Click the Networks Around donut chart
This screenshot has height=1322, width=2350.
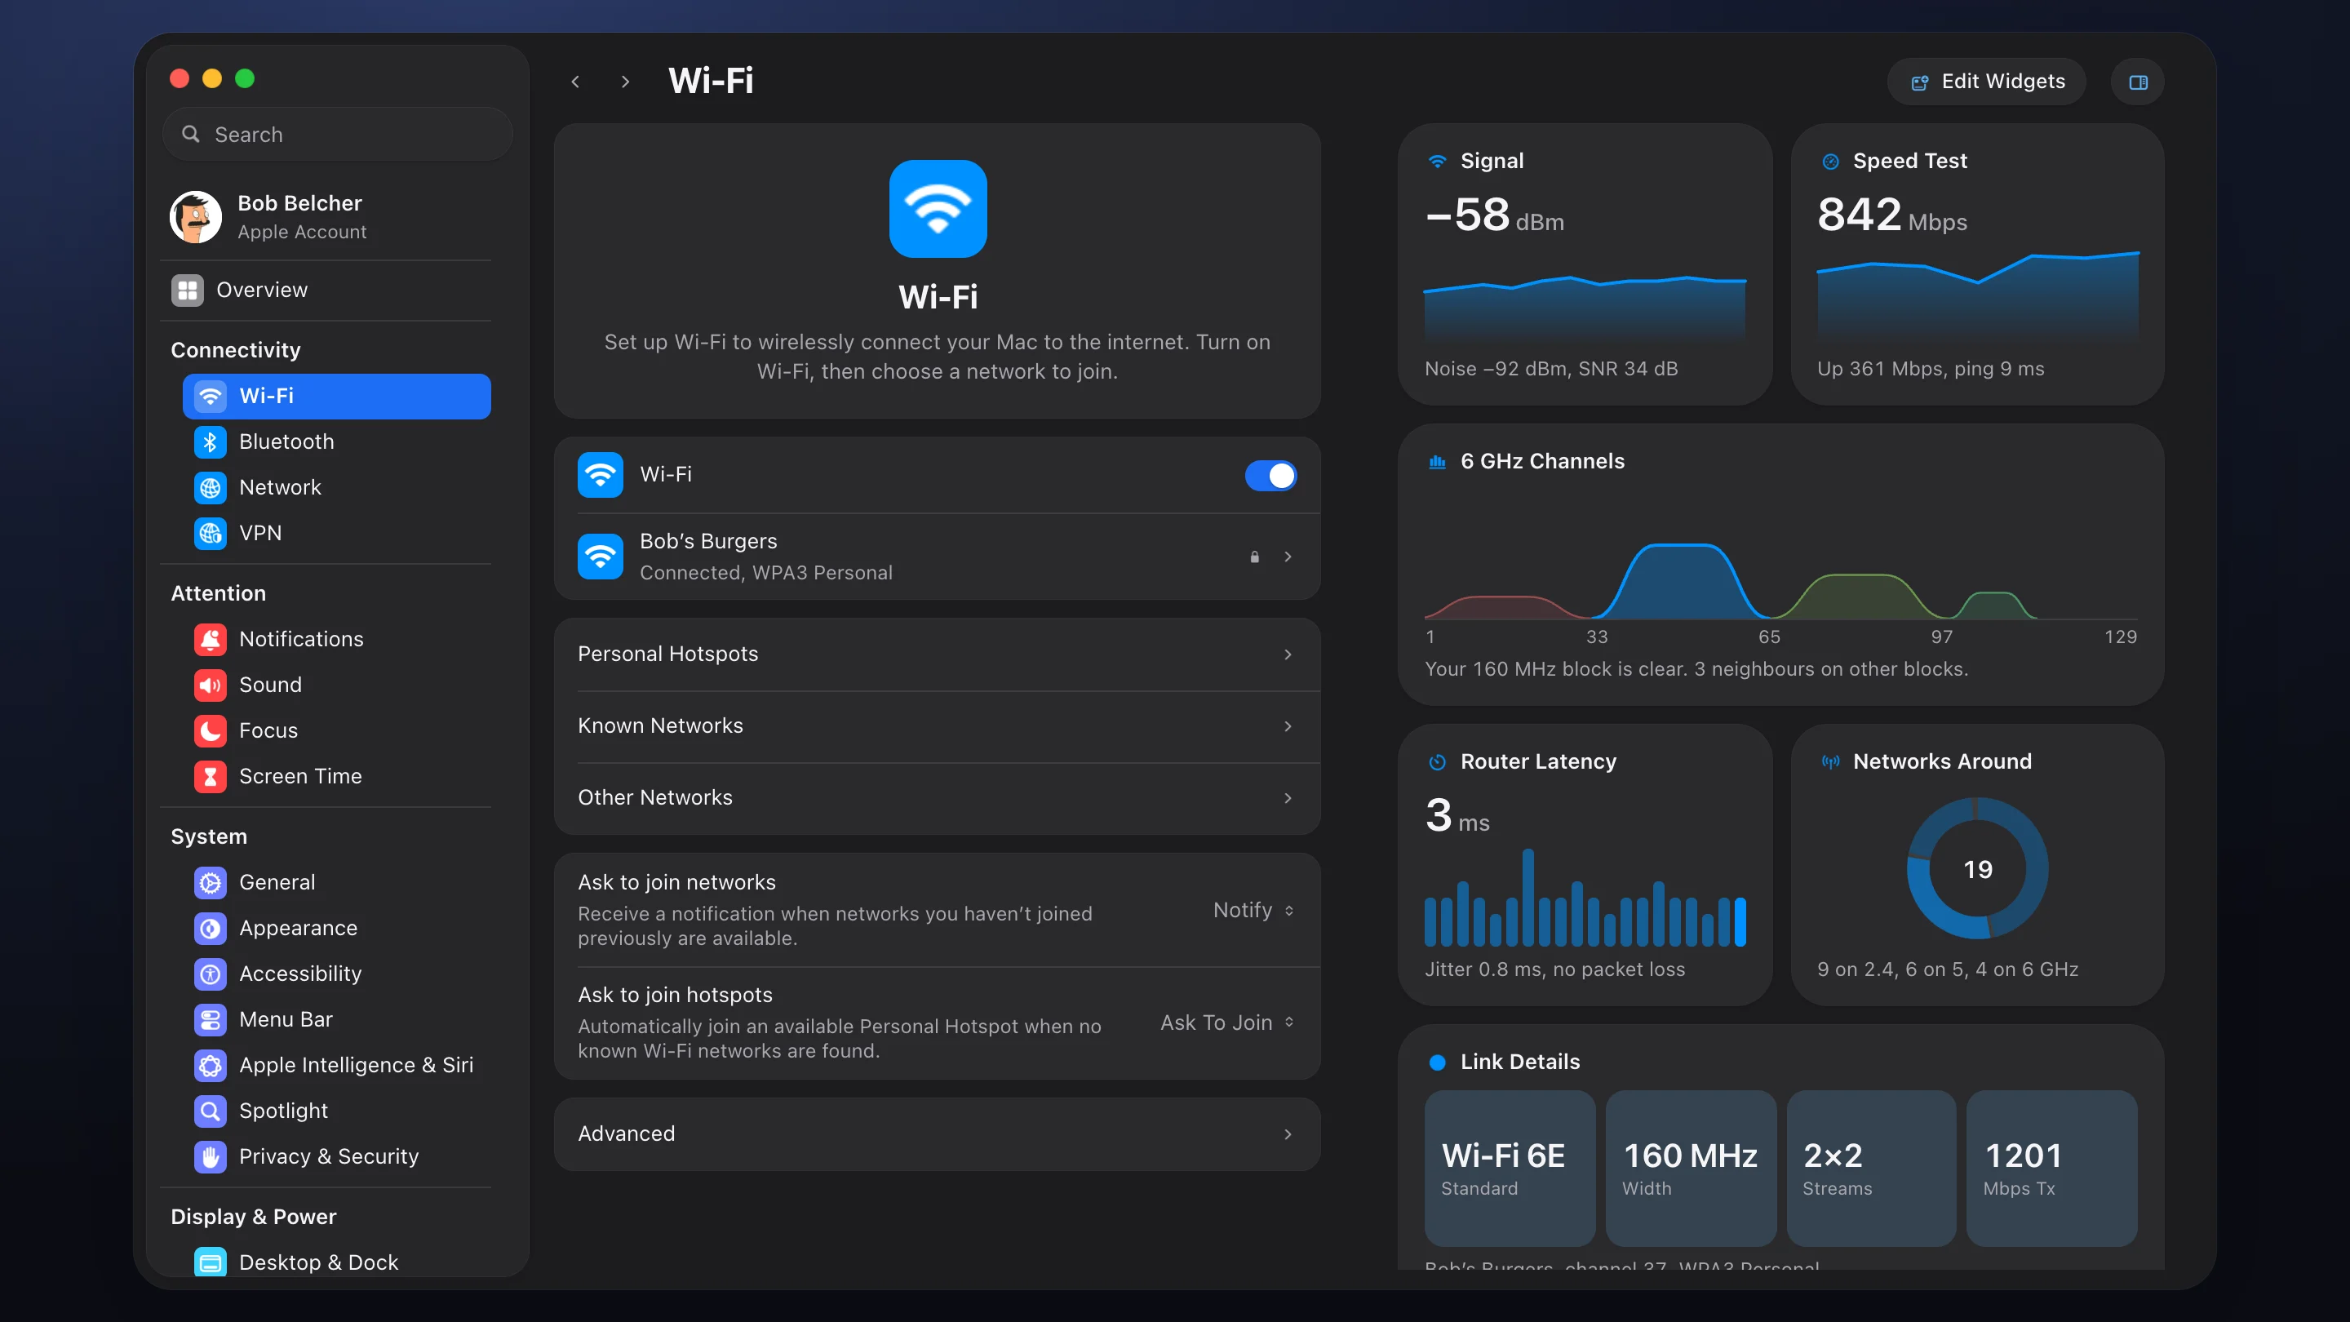click(1977, 867)
